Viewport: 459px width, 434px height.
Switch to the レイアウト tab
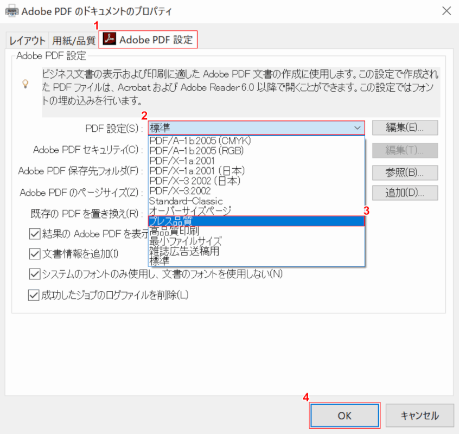point(27,40)
